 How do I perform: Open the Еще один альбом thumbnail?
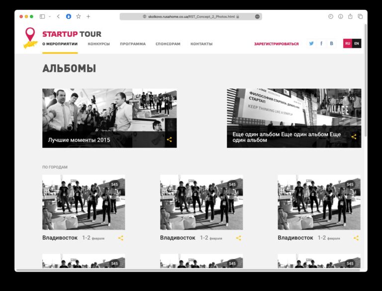click(294, 118)
